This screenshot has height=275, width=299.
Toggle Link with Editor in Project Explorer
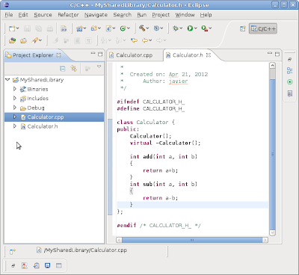(73, 68)
